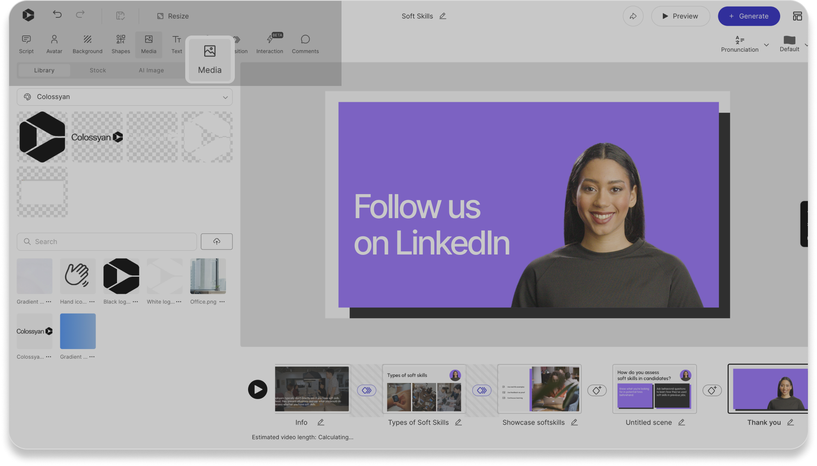Open the Text tool
The image size is (817, 466).
point(177,44)
